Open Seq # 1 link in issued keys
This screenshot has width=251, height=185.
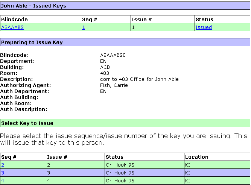coord(84,27)
